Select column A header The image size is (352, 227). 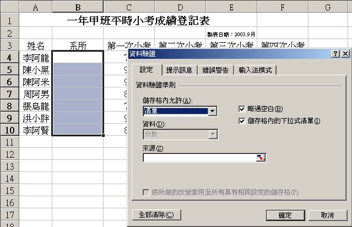pyautogui.click(x=36, y=7)
